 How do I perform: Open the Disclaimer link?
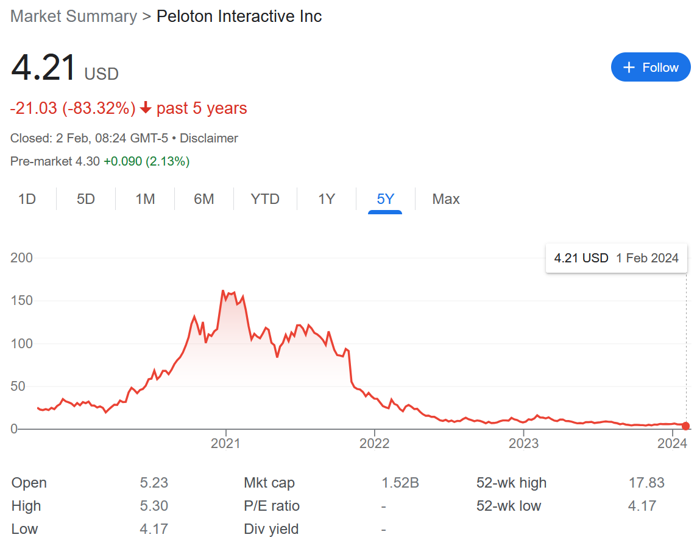[x=208, y=138]
